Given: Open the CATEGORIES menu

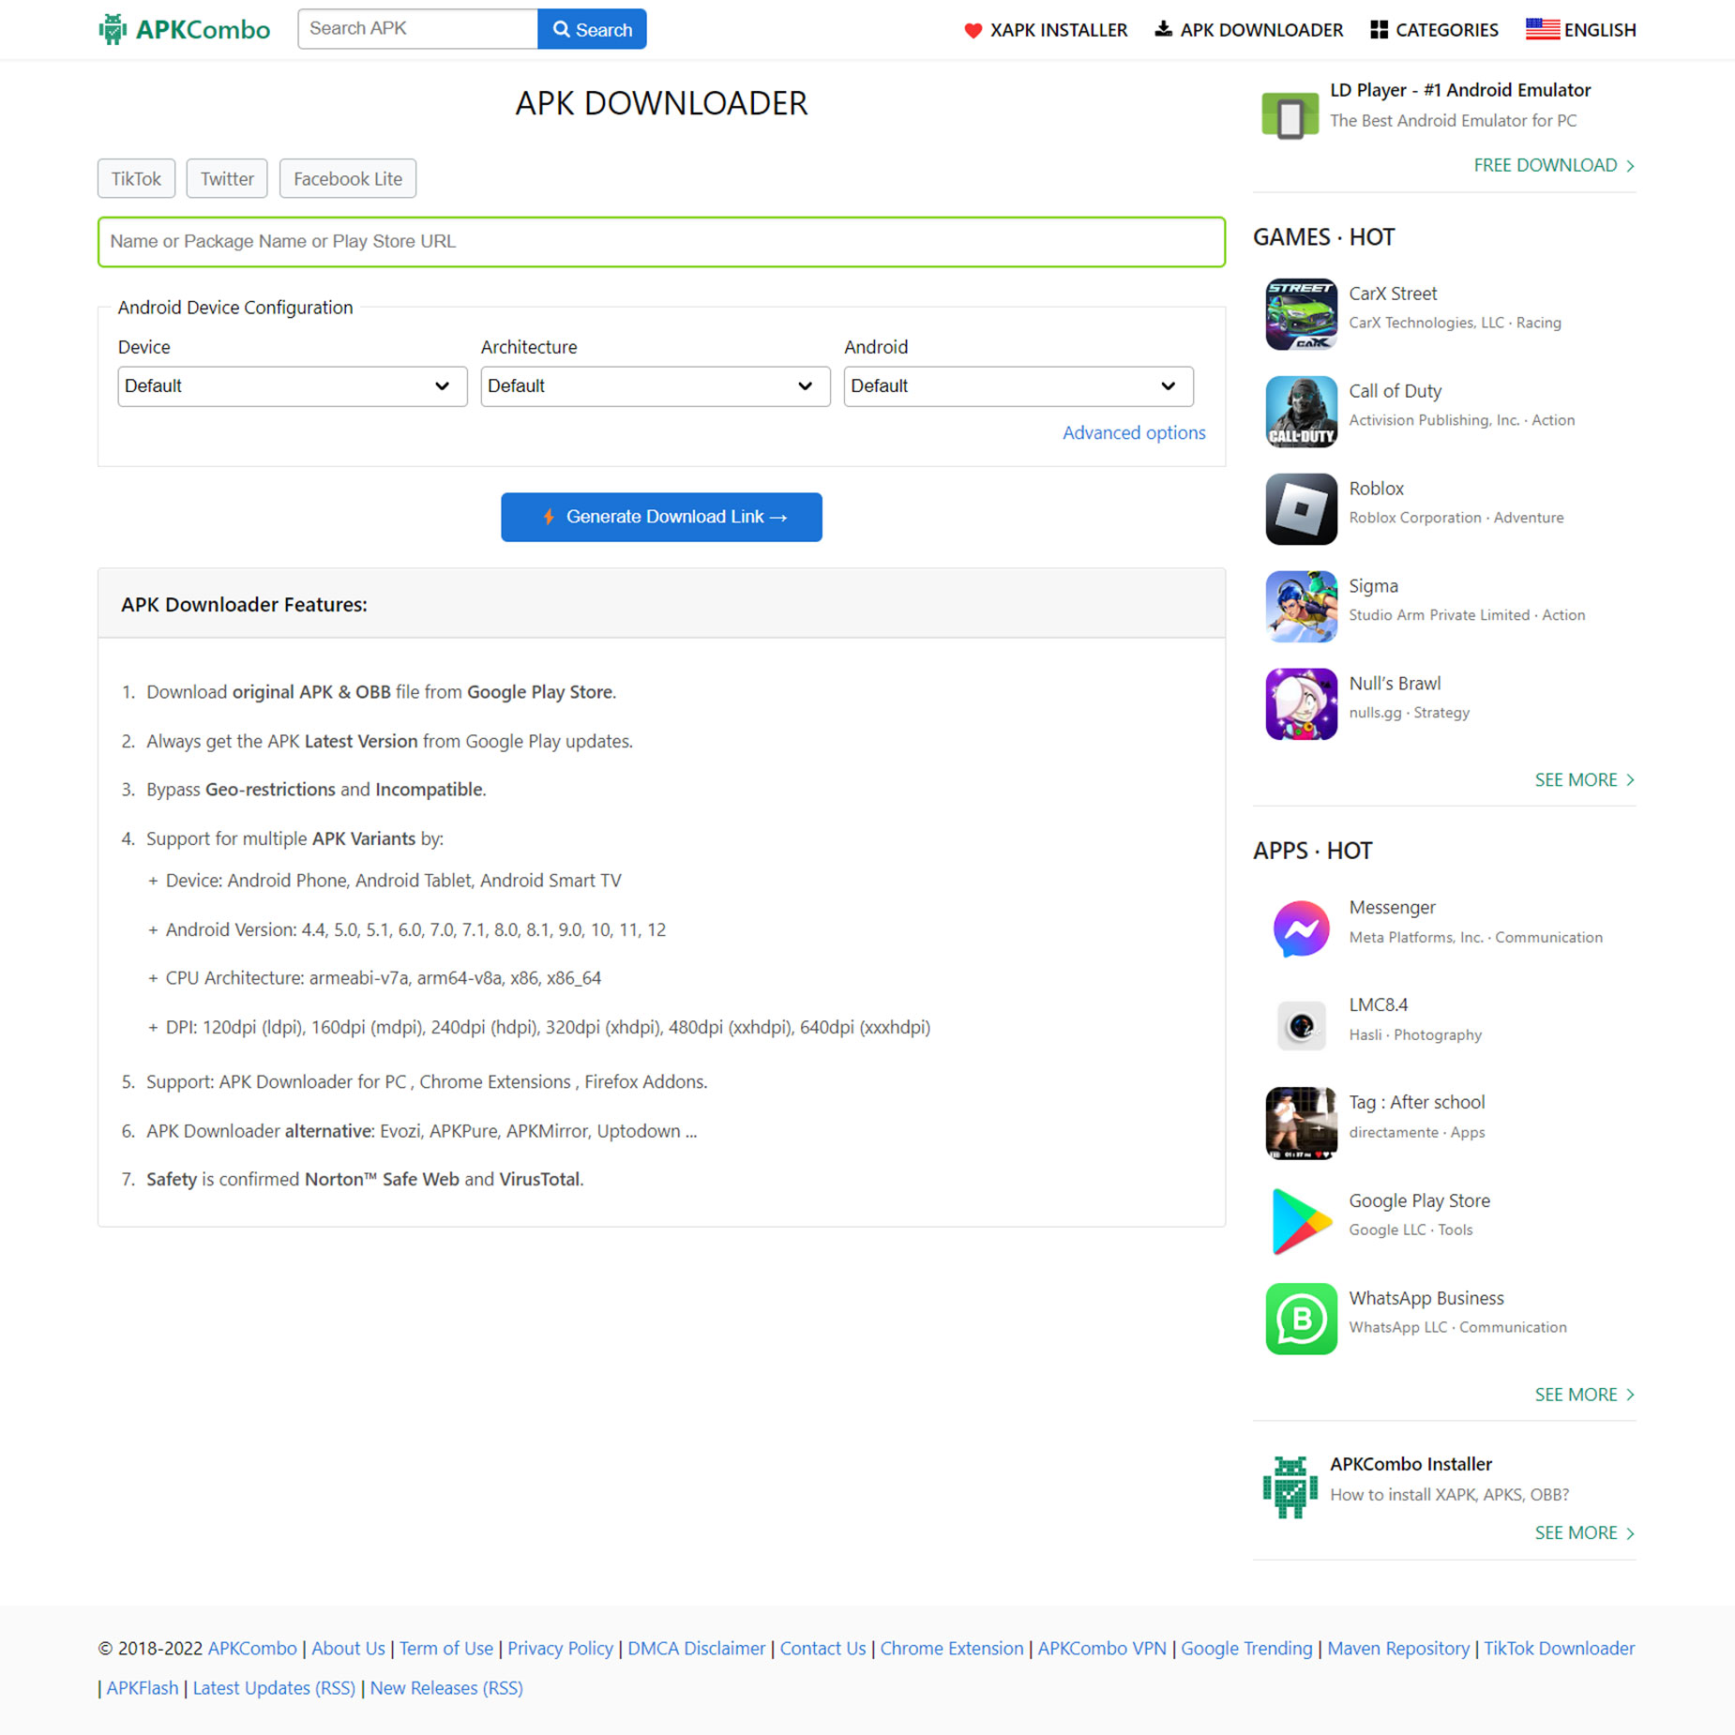Looking at the screenshot, I should (1434, 29).
